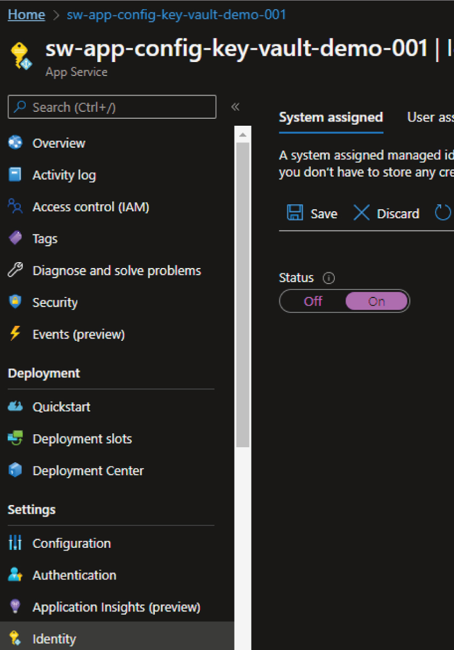The height and width of the screenshot is (650, 454).
Task: Click the Activity log icon
Action: pos(15,175)
